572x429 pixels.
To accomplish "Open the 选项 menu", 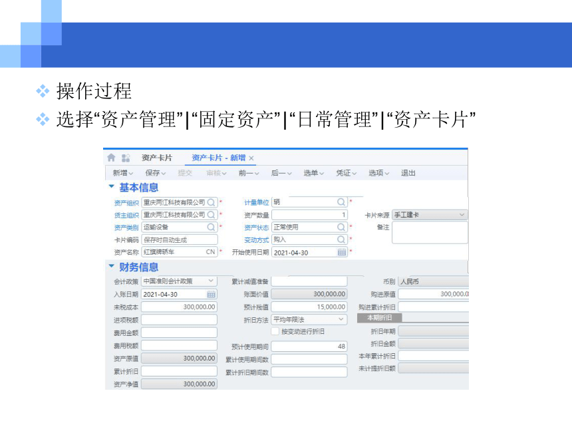I will click(378, 173).
